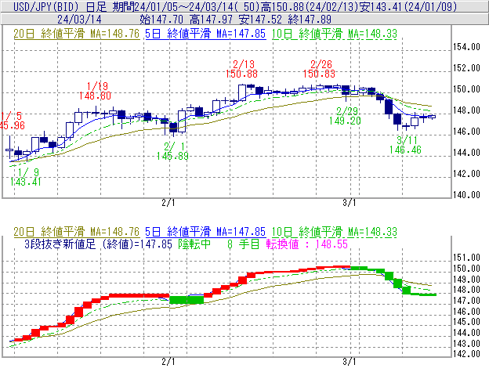Click the 陰転中 status text
This screenshot has width=489, height=372.
click(194, 244)
